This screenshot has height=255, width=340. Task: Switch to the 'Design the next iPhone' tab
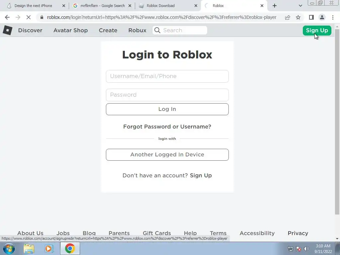click(x=33, y=6)
